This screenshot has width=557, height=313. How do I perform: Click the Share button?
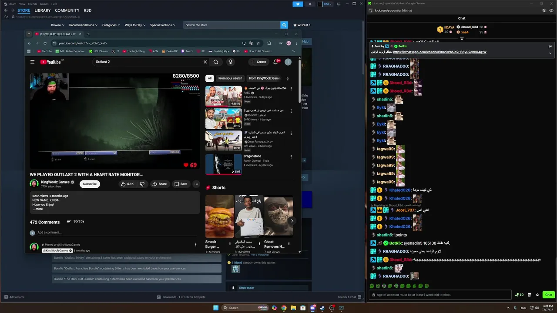[159, 184]
